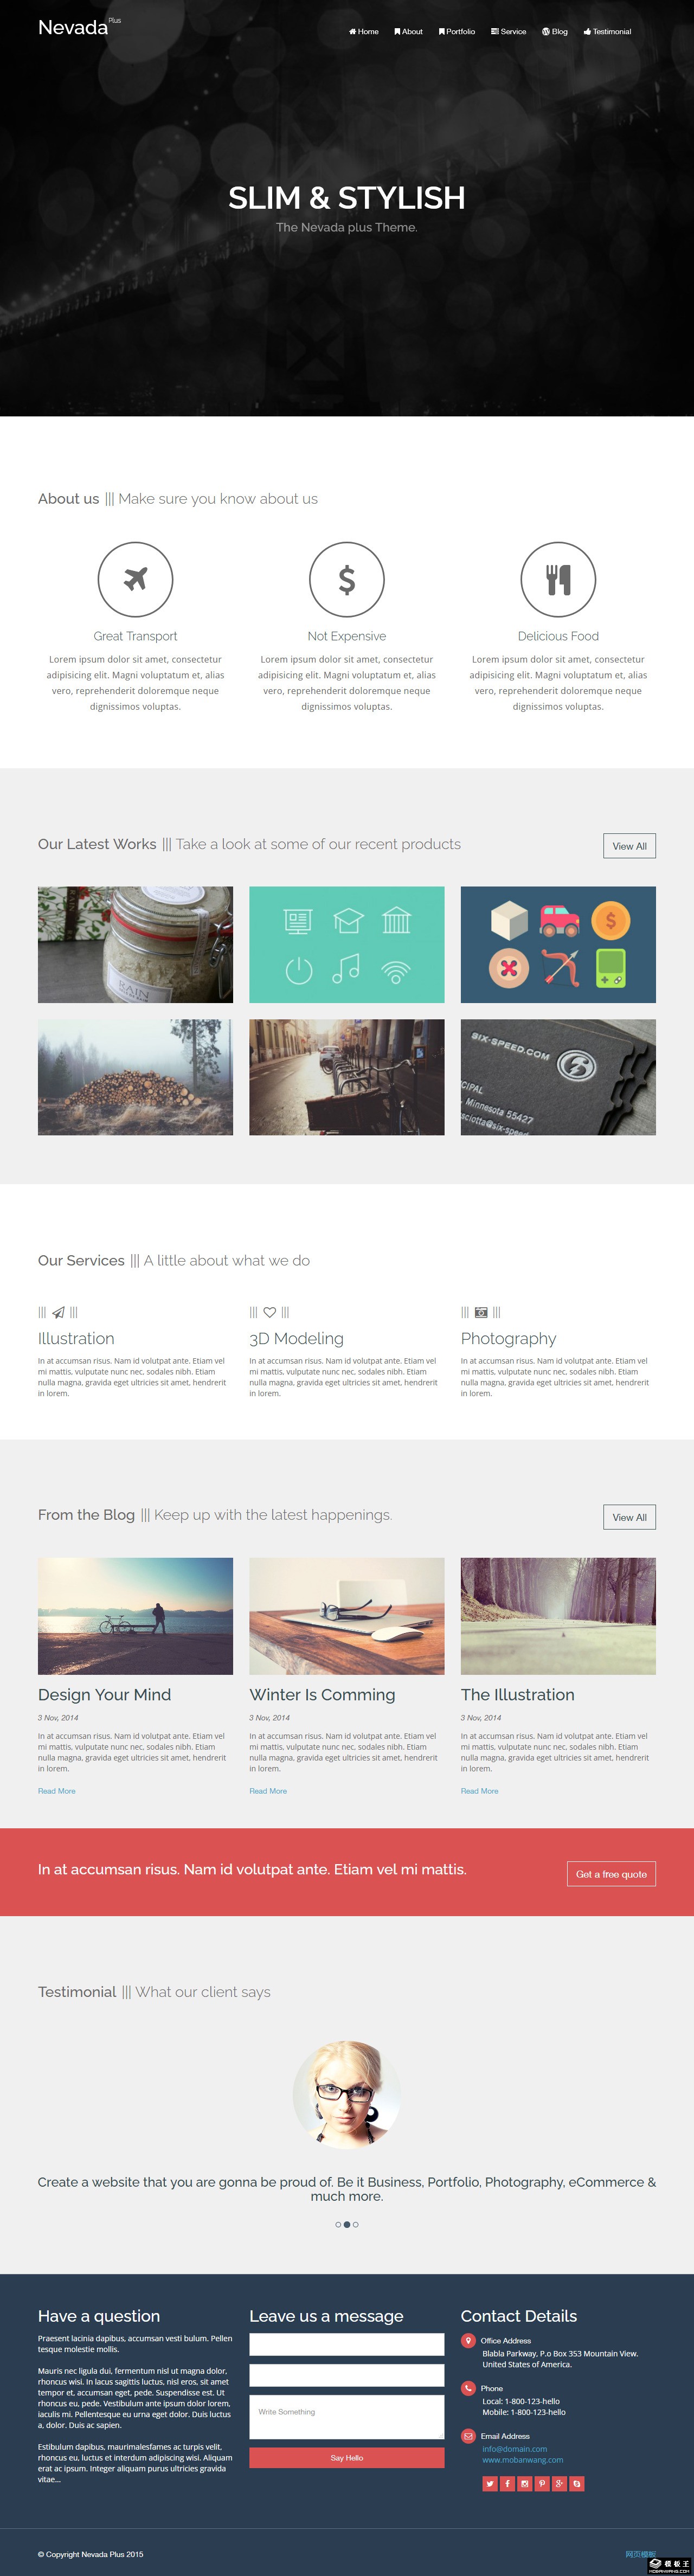Click View All beside Our Latest Works
The height and width of the screenshot is (2576, 694).
tap(629, 846)
